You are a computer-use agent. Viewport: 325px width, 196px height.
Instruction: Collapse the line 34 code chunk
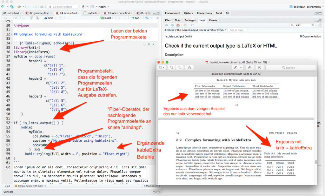click(11, 43)
